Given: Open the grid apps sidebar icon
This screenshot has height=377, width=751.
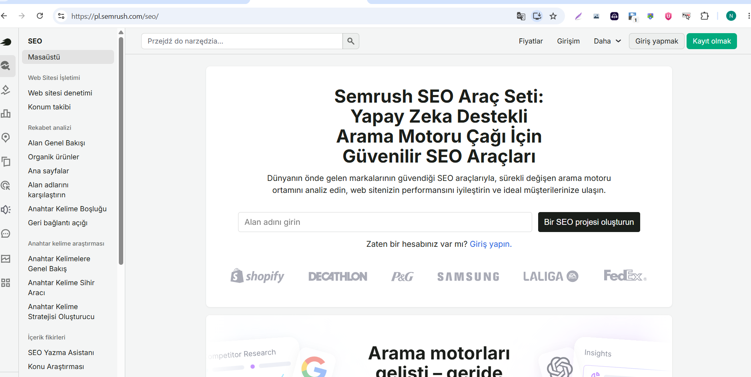Looking at the screenshot, I should pos(6,283).
